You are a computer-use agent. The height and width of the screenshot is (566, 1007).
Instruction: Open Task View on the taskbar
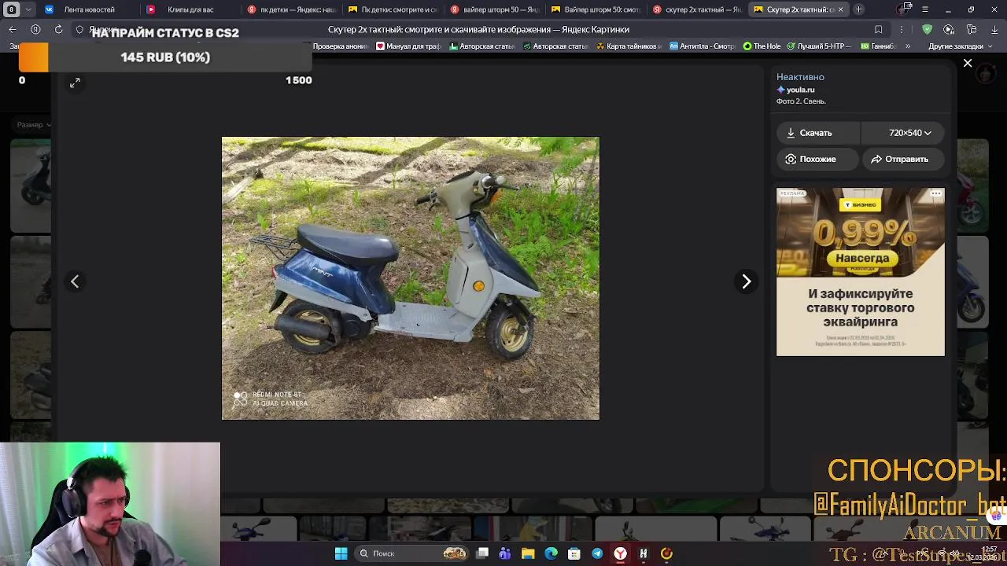tap(482, 553)
